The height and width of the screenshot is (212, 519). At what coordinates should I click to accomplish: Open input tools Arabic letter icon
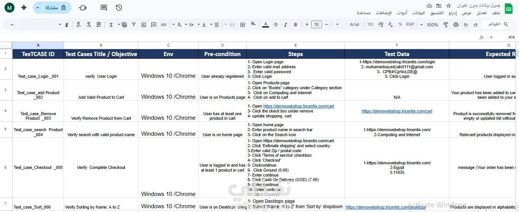[x=67, y=25]
